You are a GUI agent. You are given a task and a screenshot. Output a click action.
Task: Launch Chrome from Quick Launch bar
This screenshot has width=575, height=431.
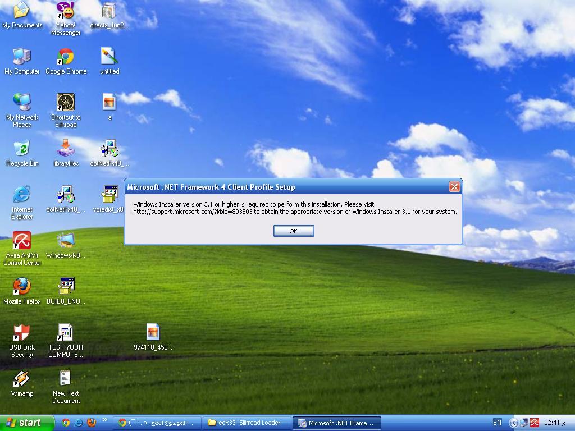click(66, 423)
